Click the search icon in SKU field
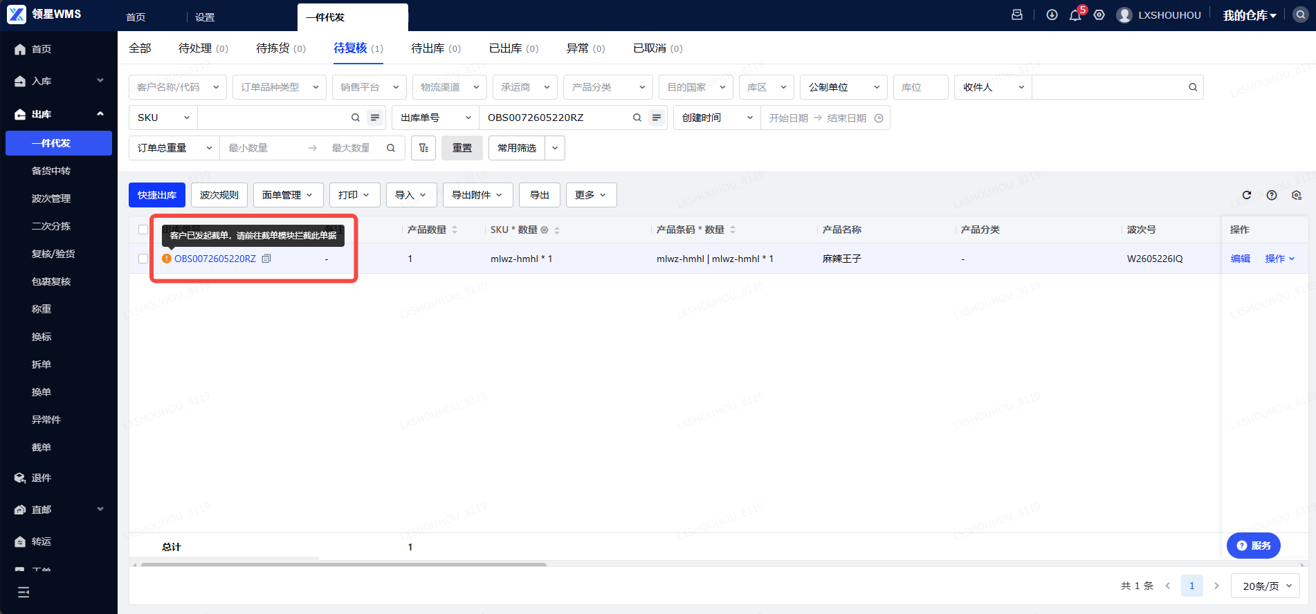 [x=356, y=118]
